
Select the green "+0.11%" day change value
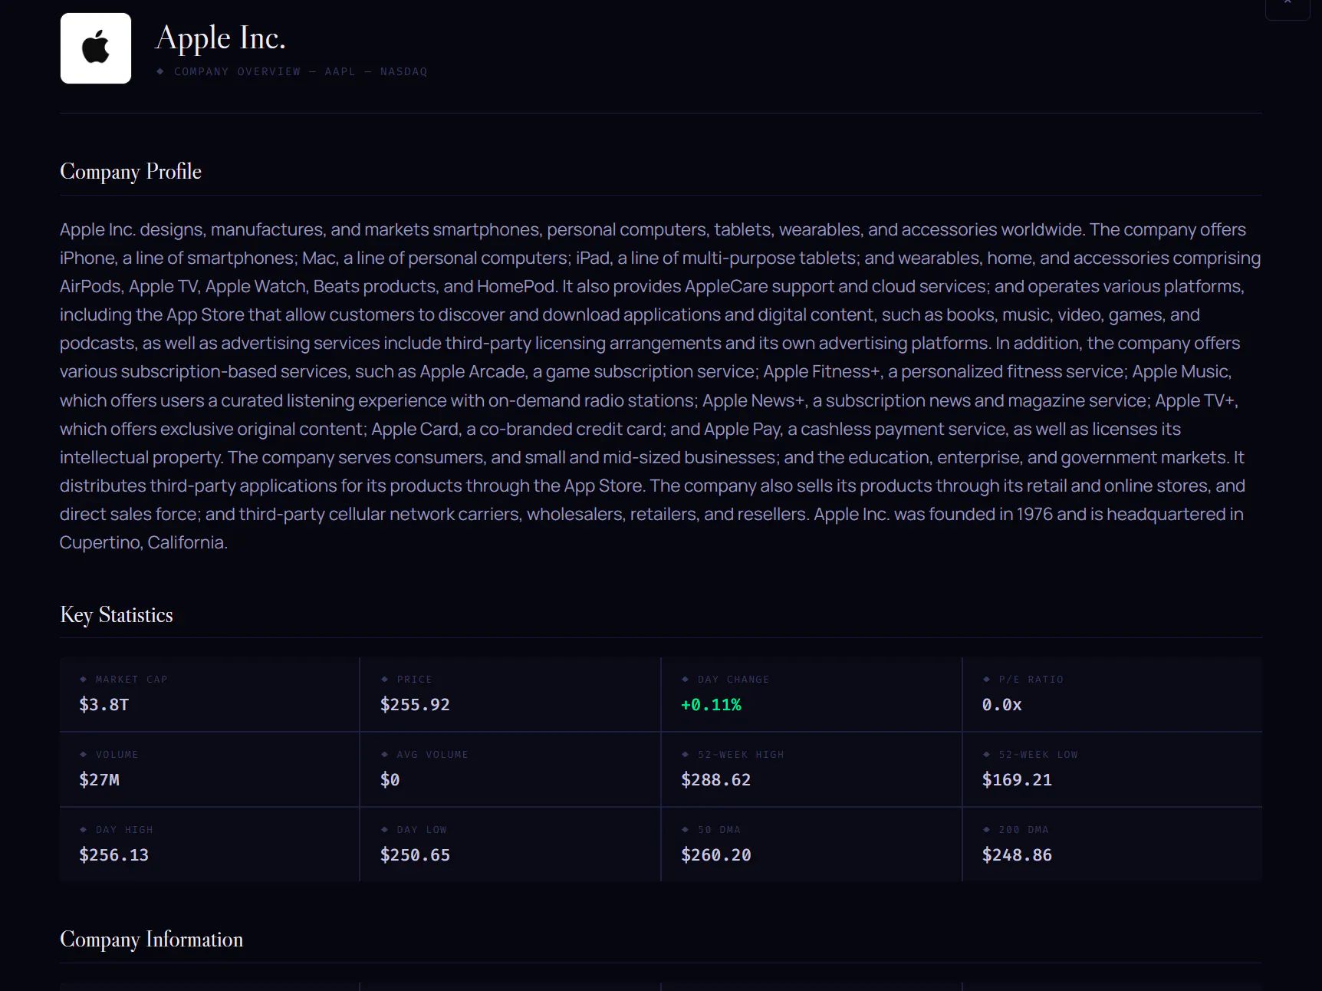click(712, 705)
